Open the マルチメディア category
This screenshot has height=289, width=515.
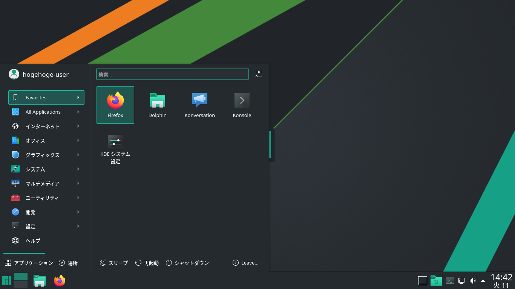[x=46, y=183]
